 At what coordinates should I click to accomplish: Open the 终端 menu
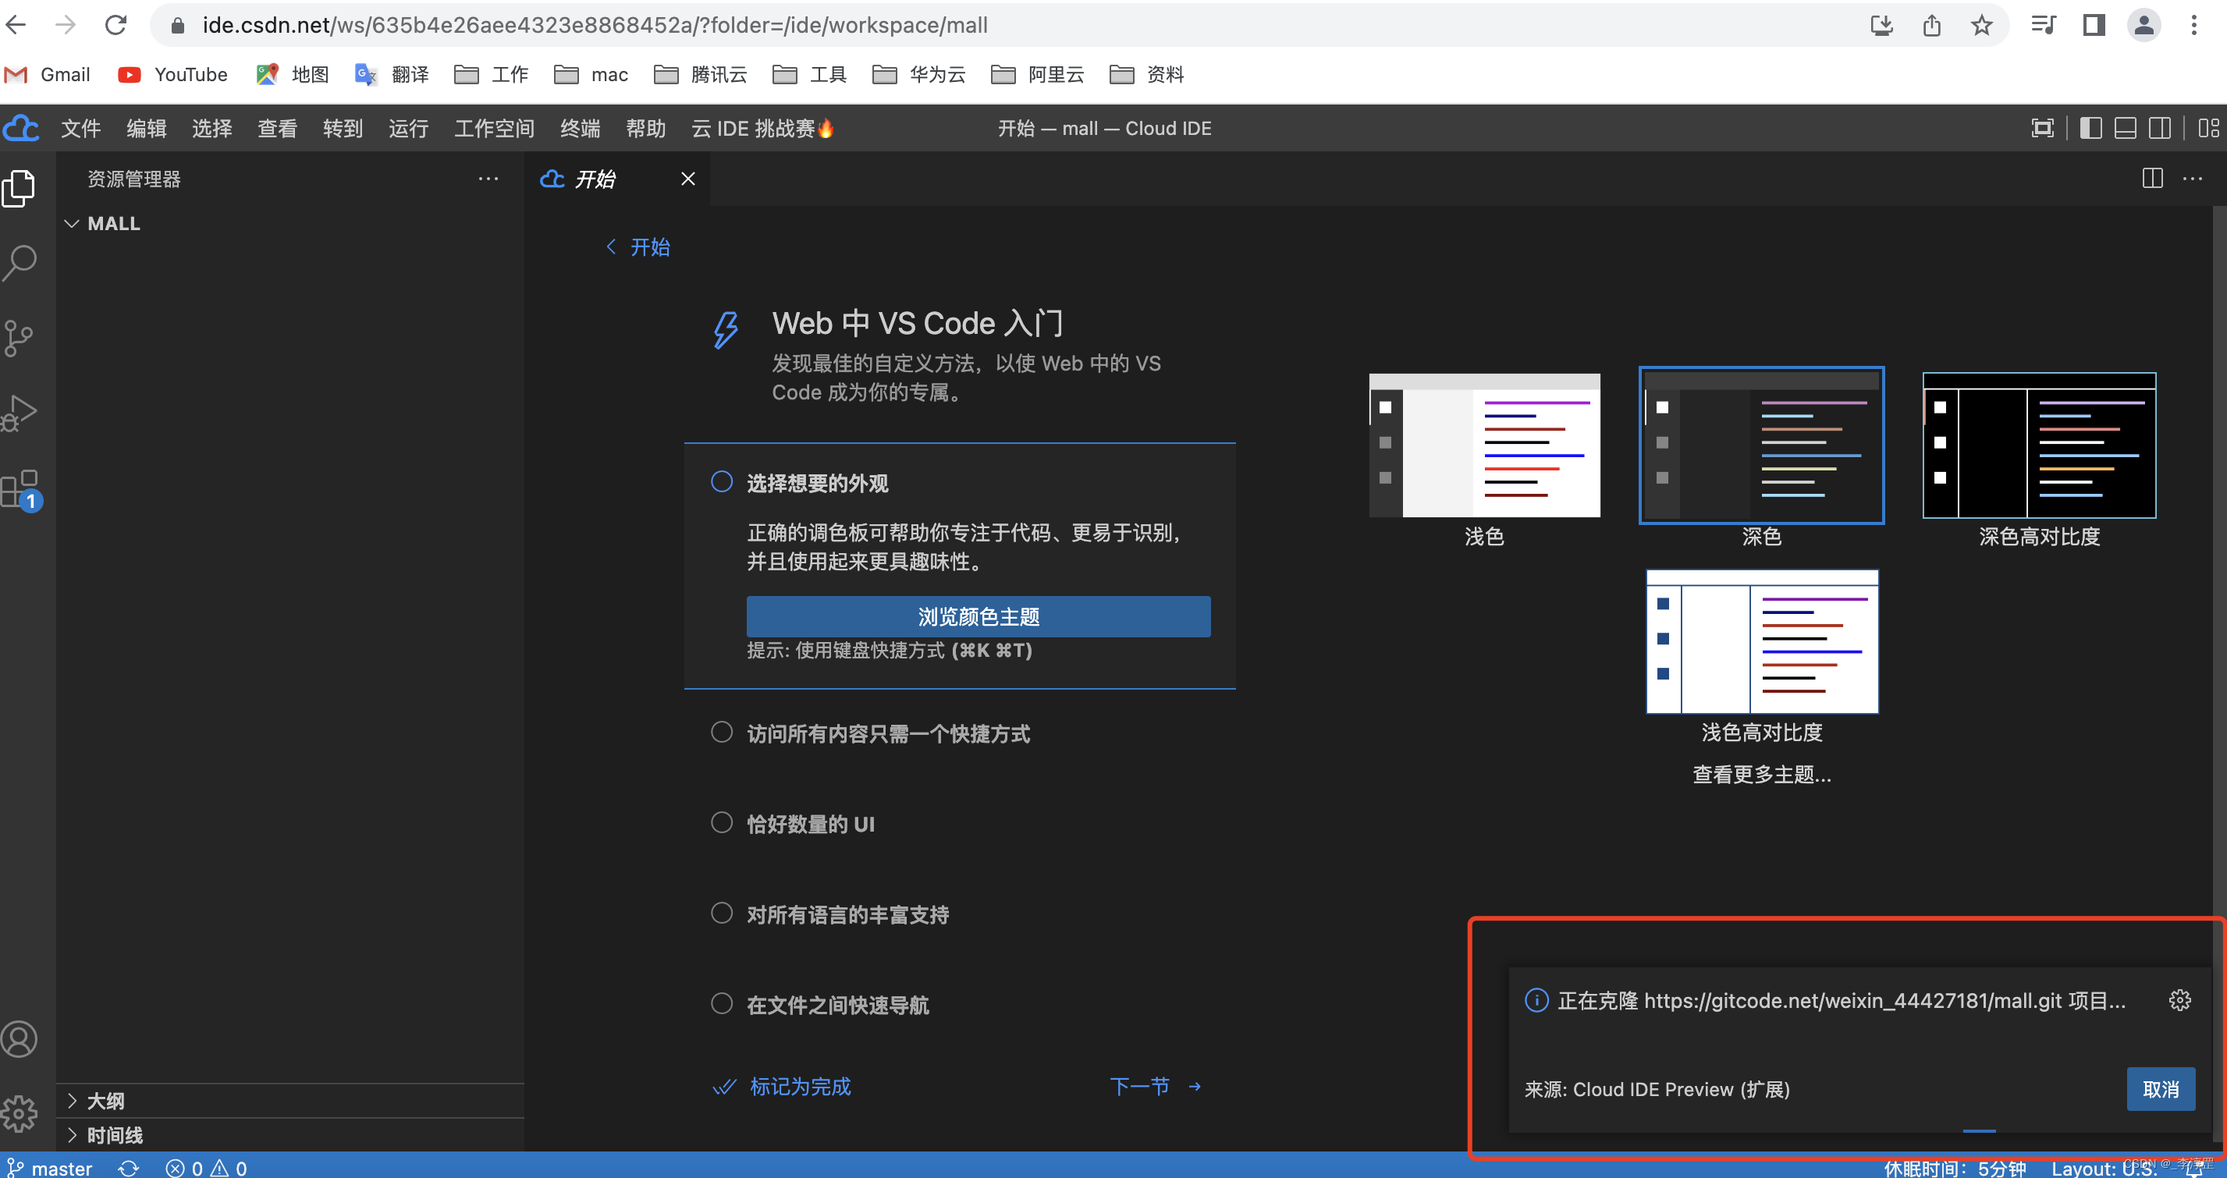click(580, 129)
